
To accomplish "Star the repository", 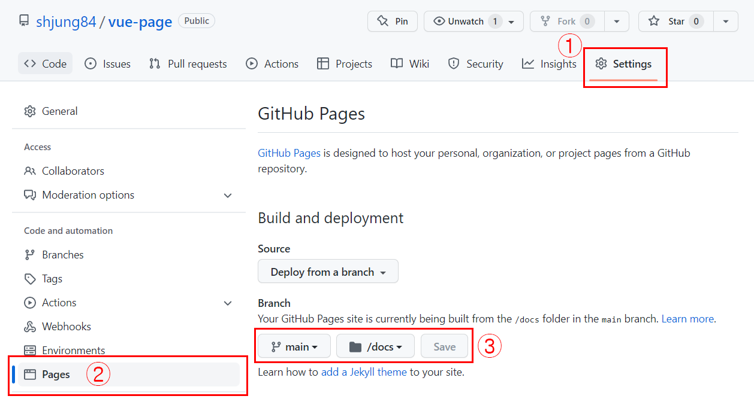I will click(x=677, y=21).
